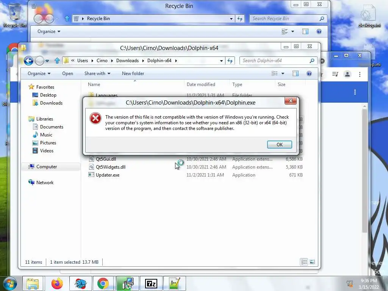Open Chrome's three-dot menu in background window

coord(360,74)
